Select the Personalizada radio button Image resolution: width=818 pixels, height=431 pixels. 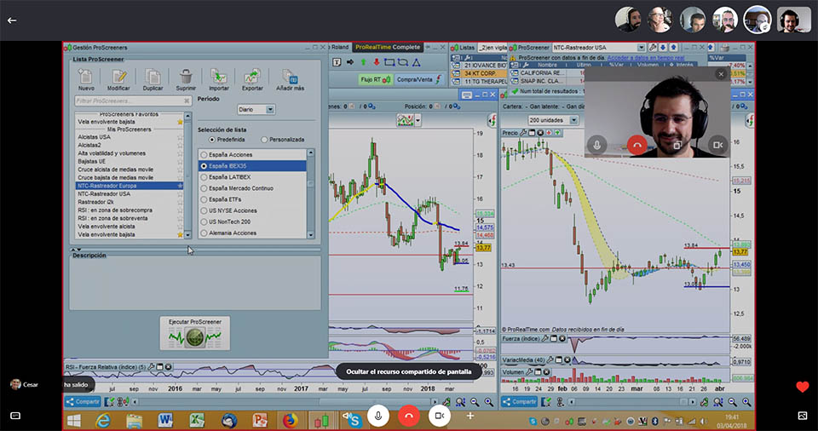[x=265, y=139]
